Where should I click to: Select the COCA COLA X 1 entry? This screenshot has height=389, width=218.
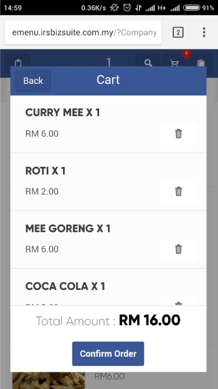click(108, 287)
